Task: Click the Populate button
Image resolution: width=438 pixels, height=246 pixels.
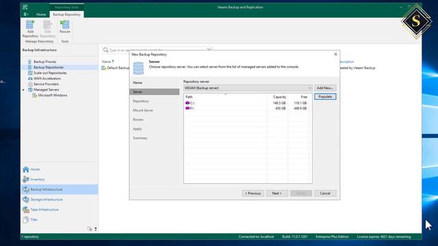Action: click(x=325, y=96)
